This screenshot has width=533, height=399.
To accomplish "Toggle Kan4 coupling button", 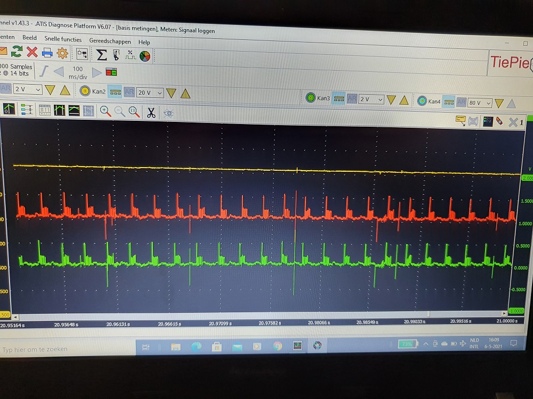I will [x=449, y=102].
